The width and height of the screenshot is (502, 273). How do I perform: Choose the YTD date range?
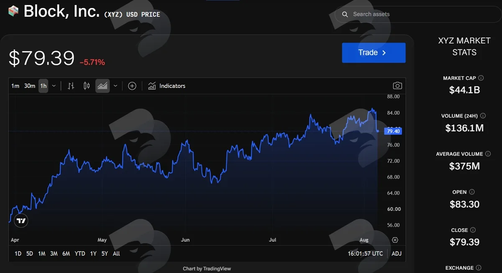click(80, 253)
